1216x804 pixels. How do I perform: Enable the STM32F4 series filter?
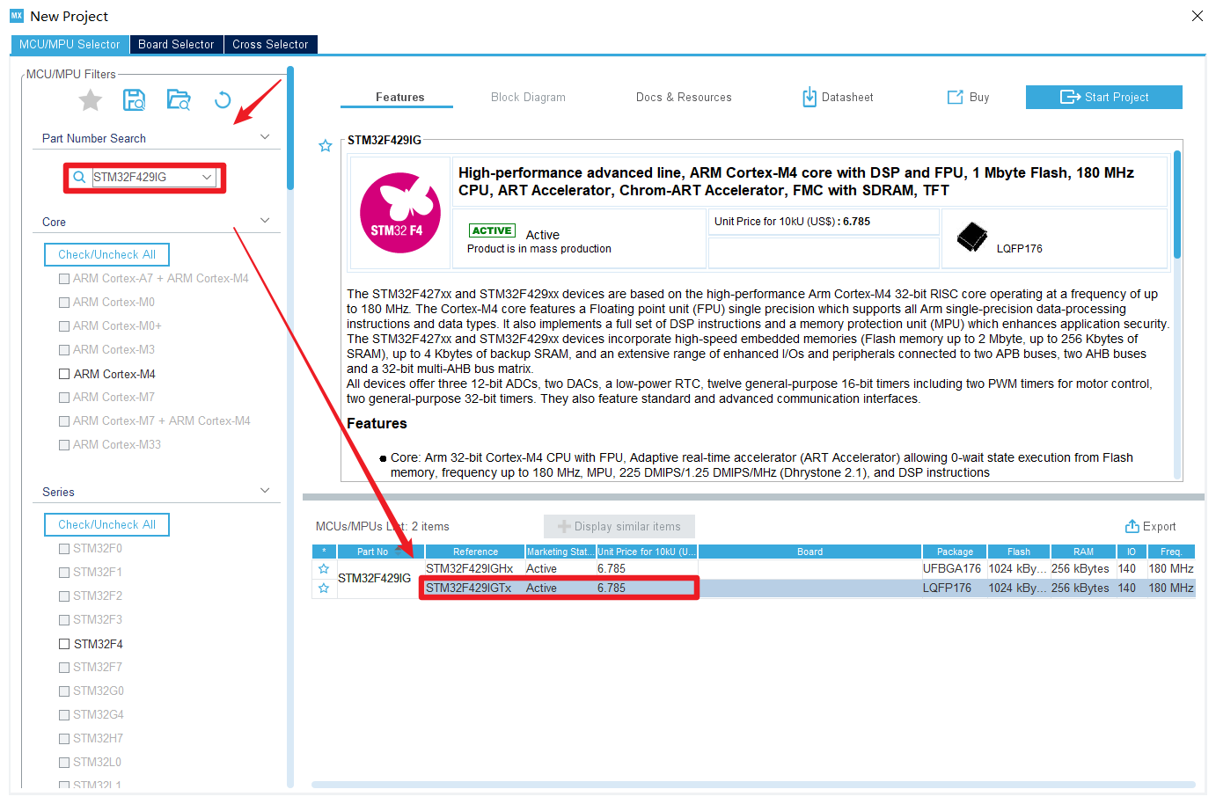pos(64,644)
